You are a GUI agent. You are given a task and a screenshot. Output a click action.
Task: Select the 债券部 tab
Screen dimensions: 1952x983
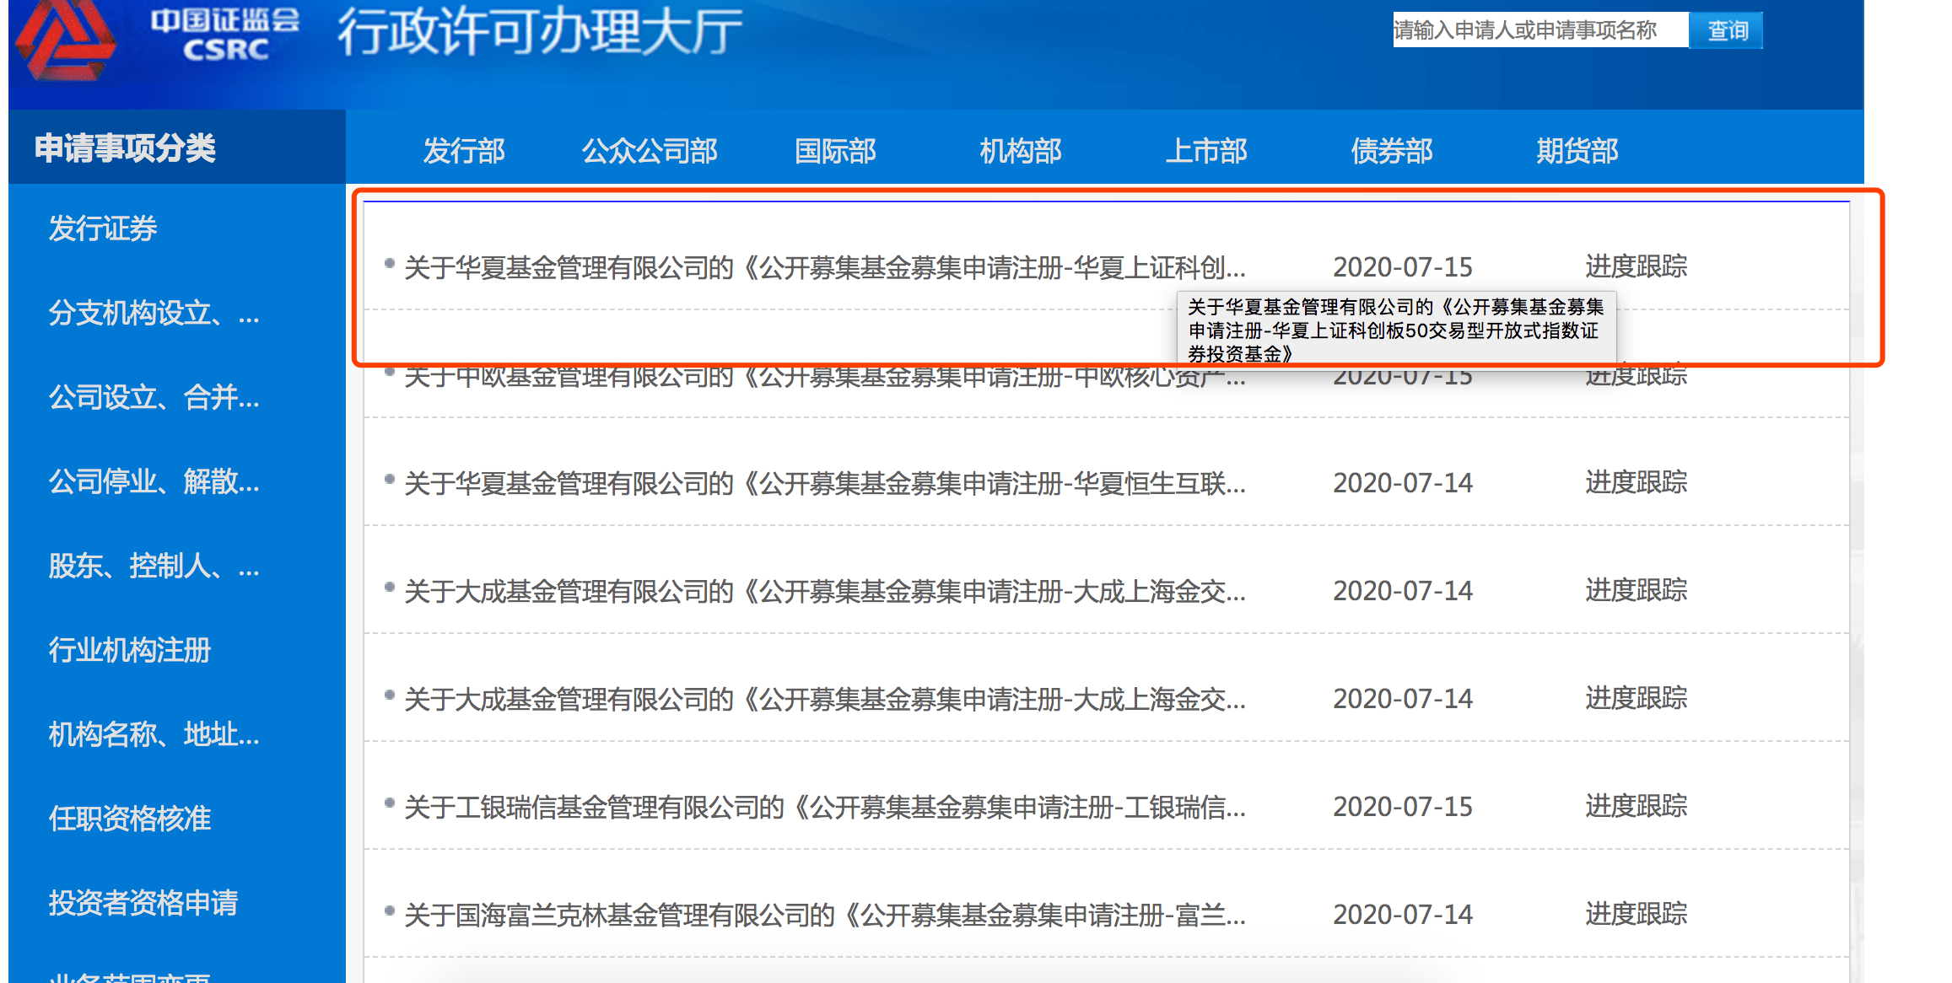[1392, 151]
